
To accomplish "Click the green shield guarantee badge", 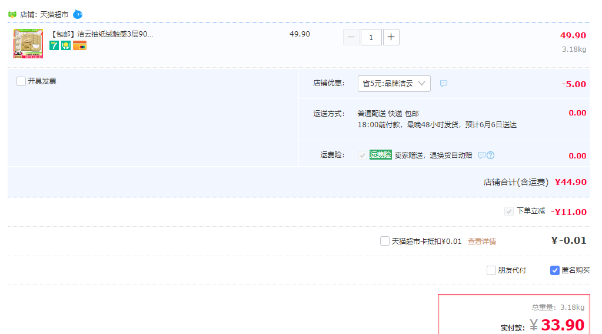I will click(66, 46).
